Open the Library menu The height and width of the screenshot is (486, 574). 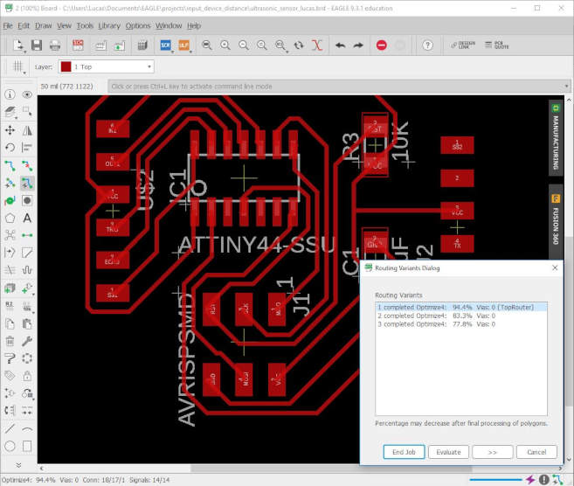pos(109,25)
